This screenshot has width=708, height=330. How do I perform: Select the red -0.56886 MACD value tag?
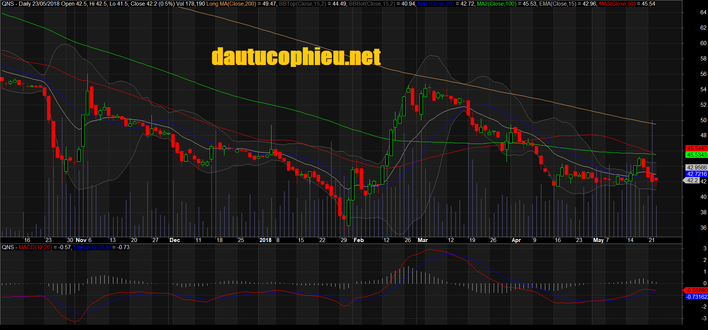[x=696, y=291]
